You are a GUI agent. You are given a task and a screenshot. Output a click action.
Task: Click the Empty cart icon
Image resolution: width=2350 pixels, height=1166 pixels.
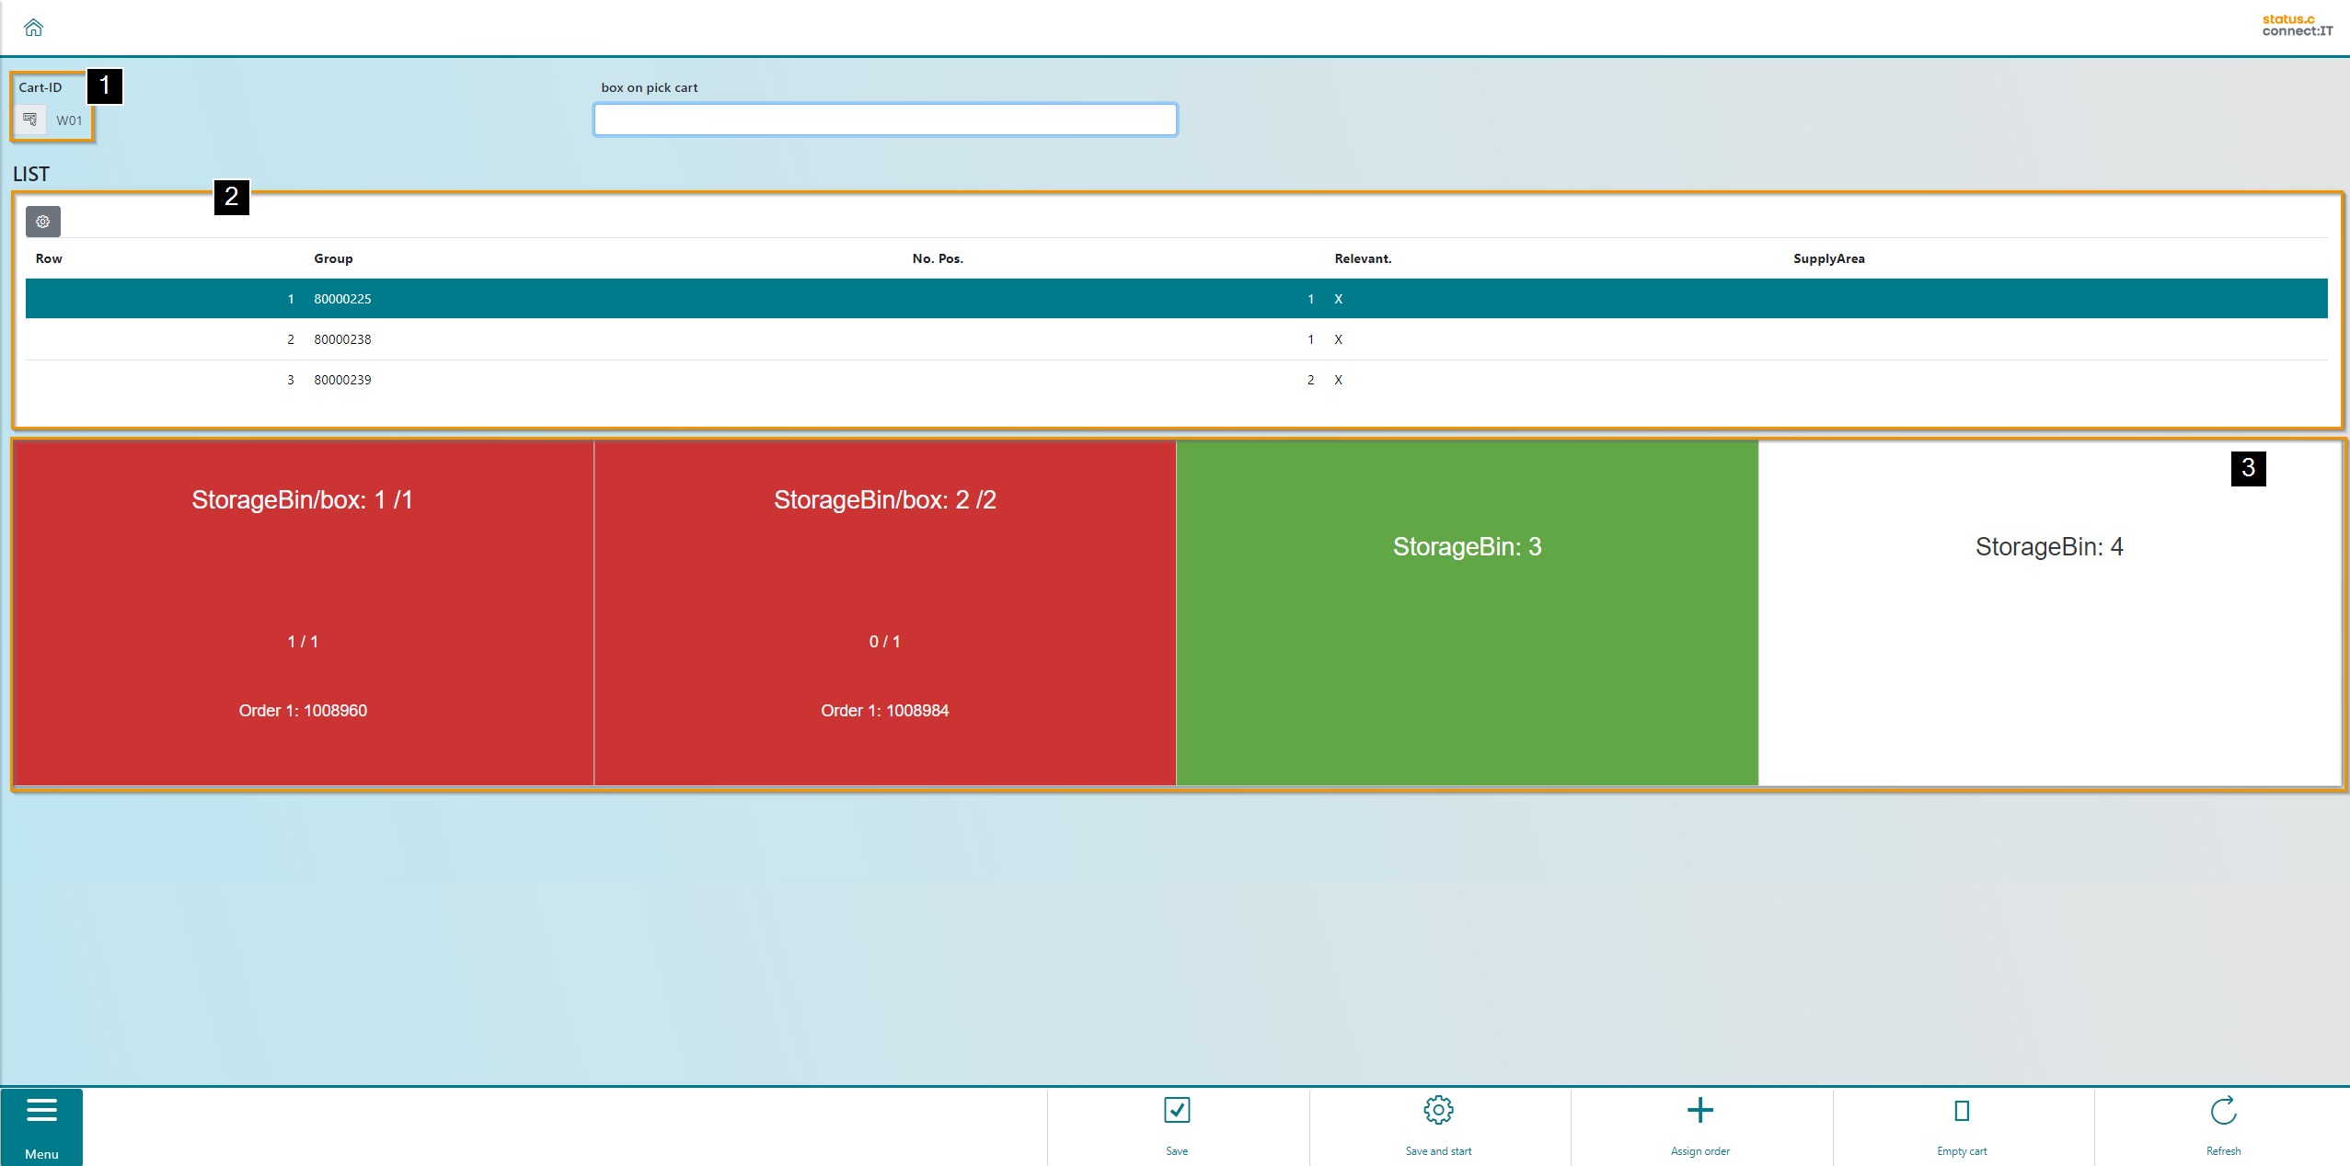point(1961,1111)
